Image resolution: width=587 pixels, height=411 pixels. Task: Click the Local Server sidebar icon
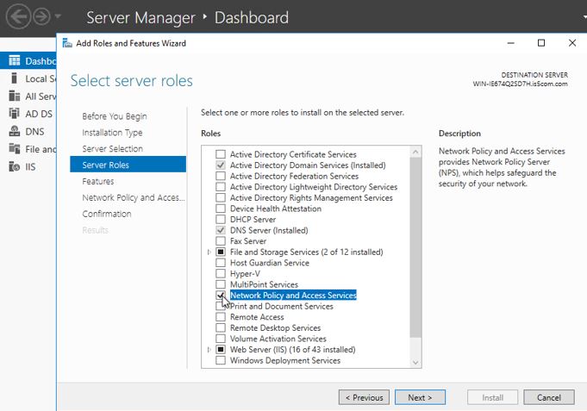(x=15, y=78)
